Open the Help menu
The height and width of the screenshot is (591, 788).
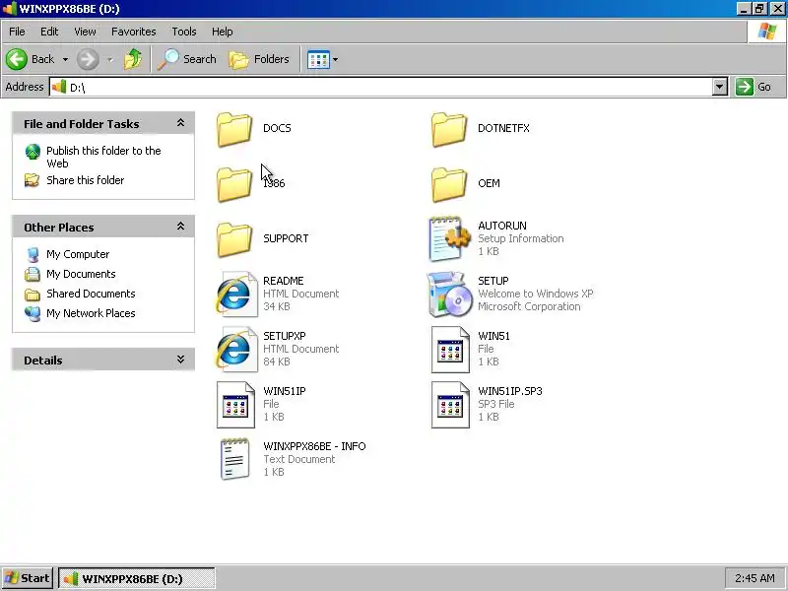[x=223, y=32]
